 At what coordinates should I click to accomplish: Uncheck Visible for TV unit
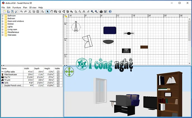coord(58,80)
